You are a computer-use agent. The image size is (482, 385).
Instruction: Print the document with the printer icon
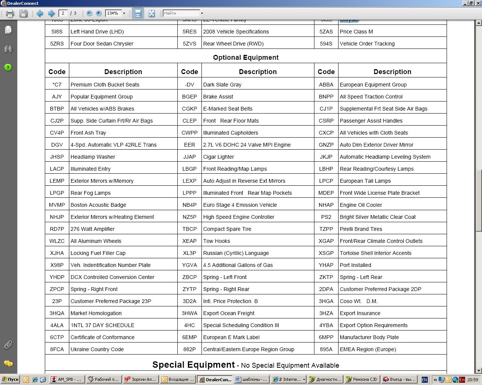tap(10, 14)
